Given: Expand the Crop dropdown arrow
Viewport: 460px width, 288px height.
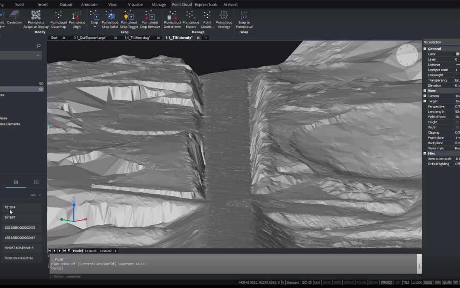Looking at the screenshot, I should click(95, 26).
